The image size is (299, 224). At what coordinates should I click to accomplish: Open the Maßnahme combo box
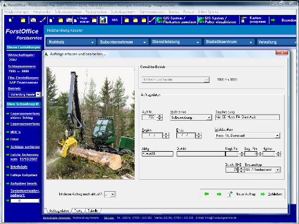click(209, 118)
